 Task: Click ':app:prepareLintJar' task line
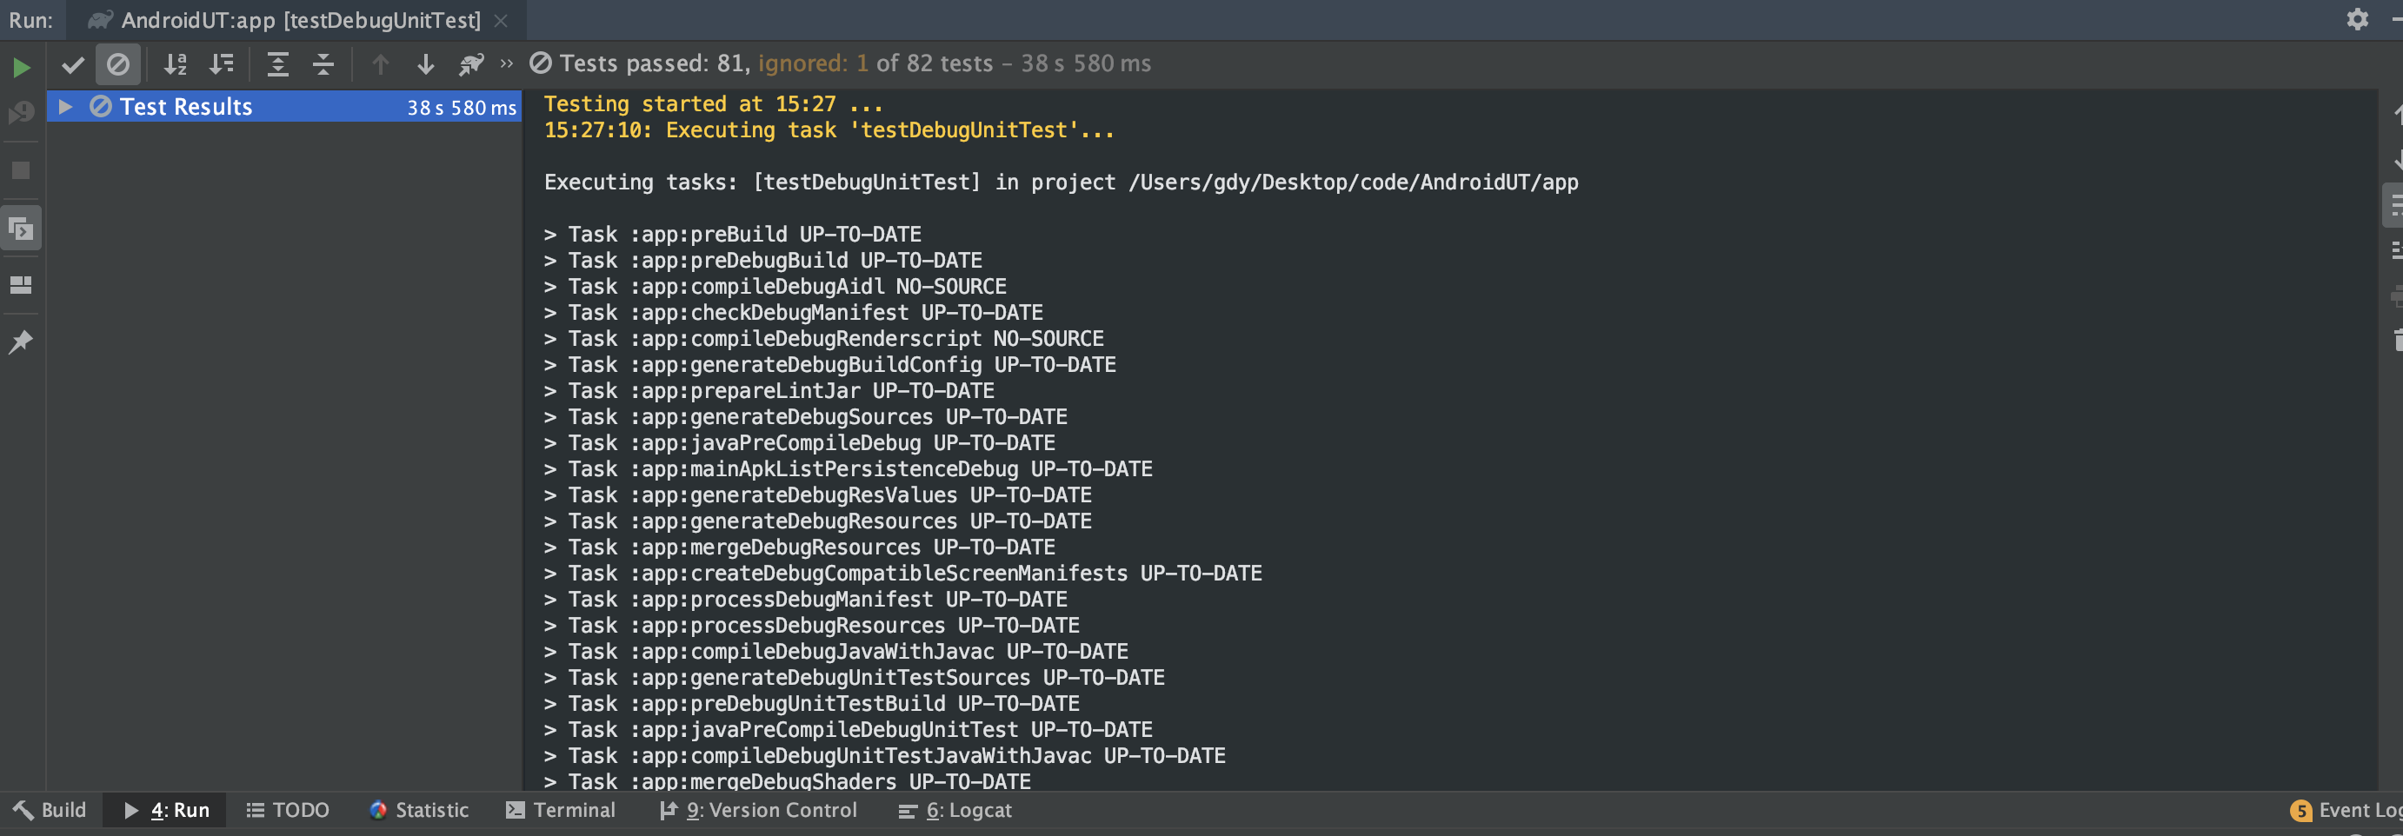769,391
